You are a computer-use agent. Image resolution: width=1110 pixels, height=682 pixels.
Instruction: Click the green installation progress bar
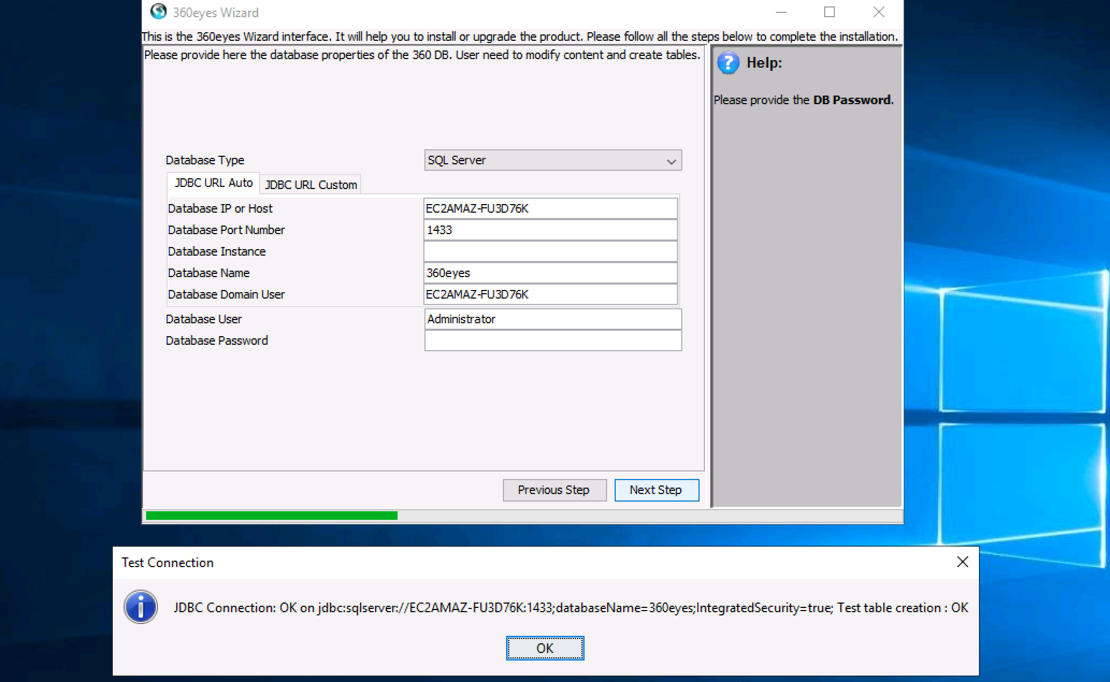coord(271,514)
